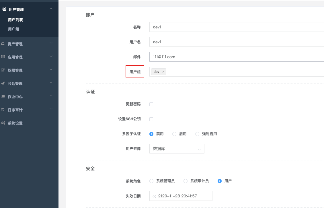Open the 资产管理 menu label

(15, 44)
